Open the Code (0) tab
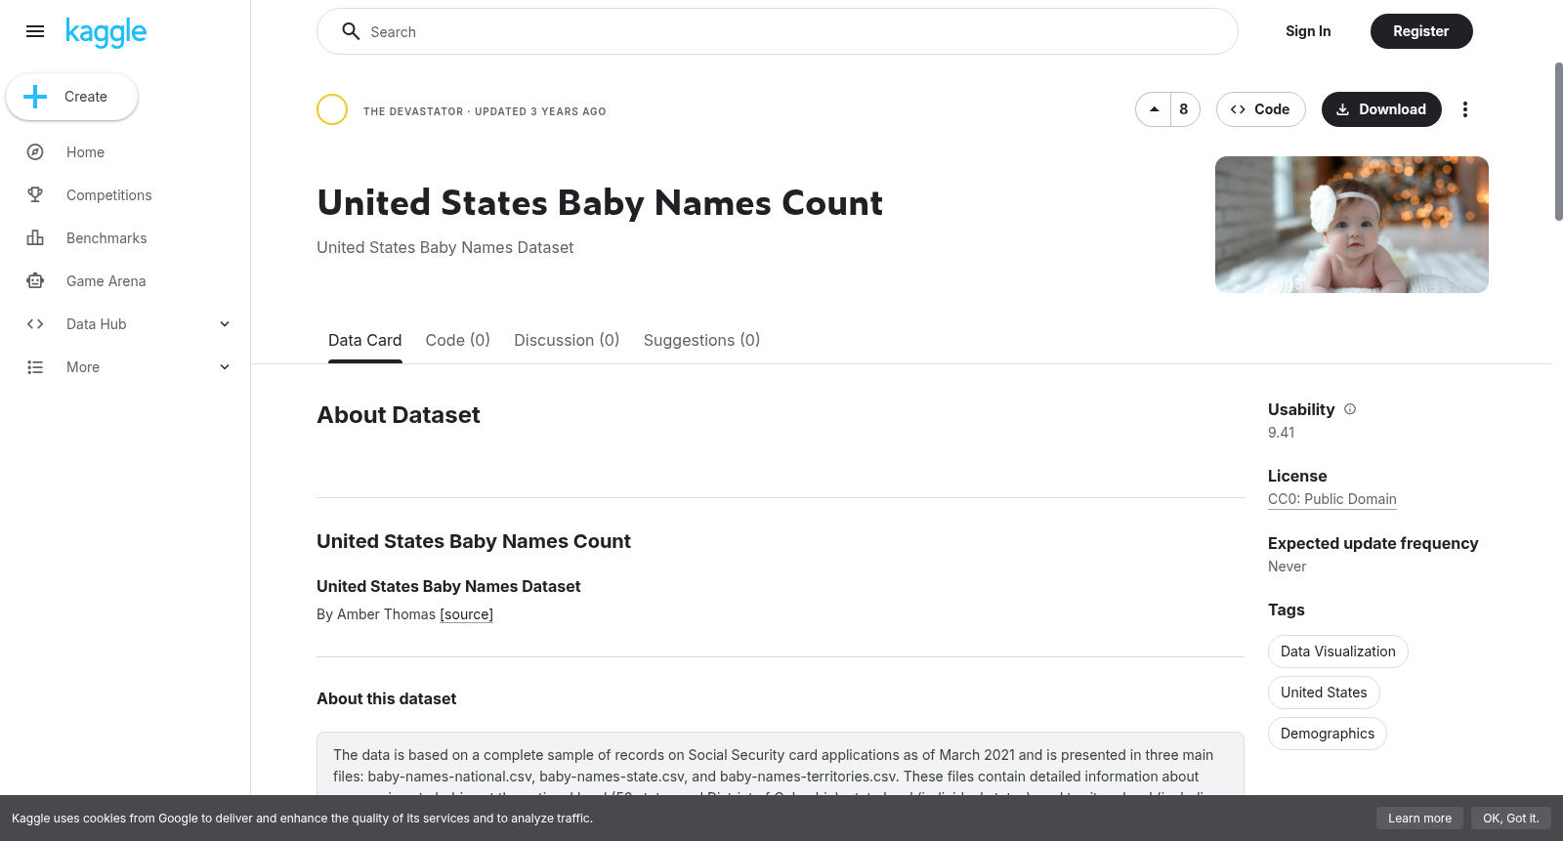This screenshot has width=1563, height=841. (x=457, y=340)
